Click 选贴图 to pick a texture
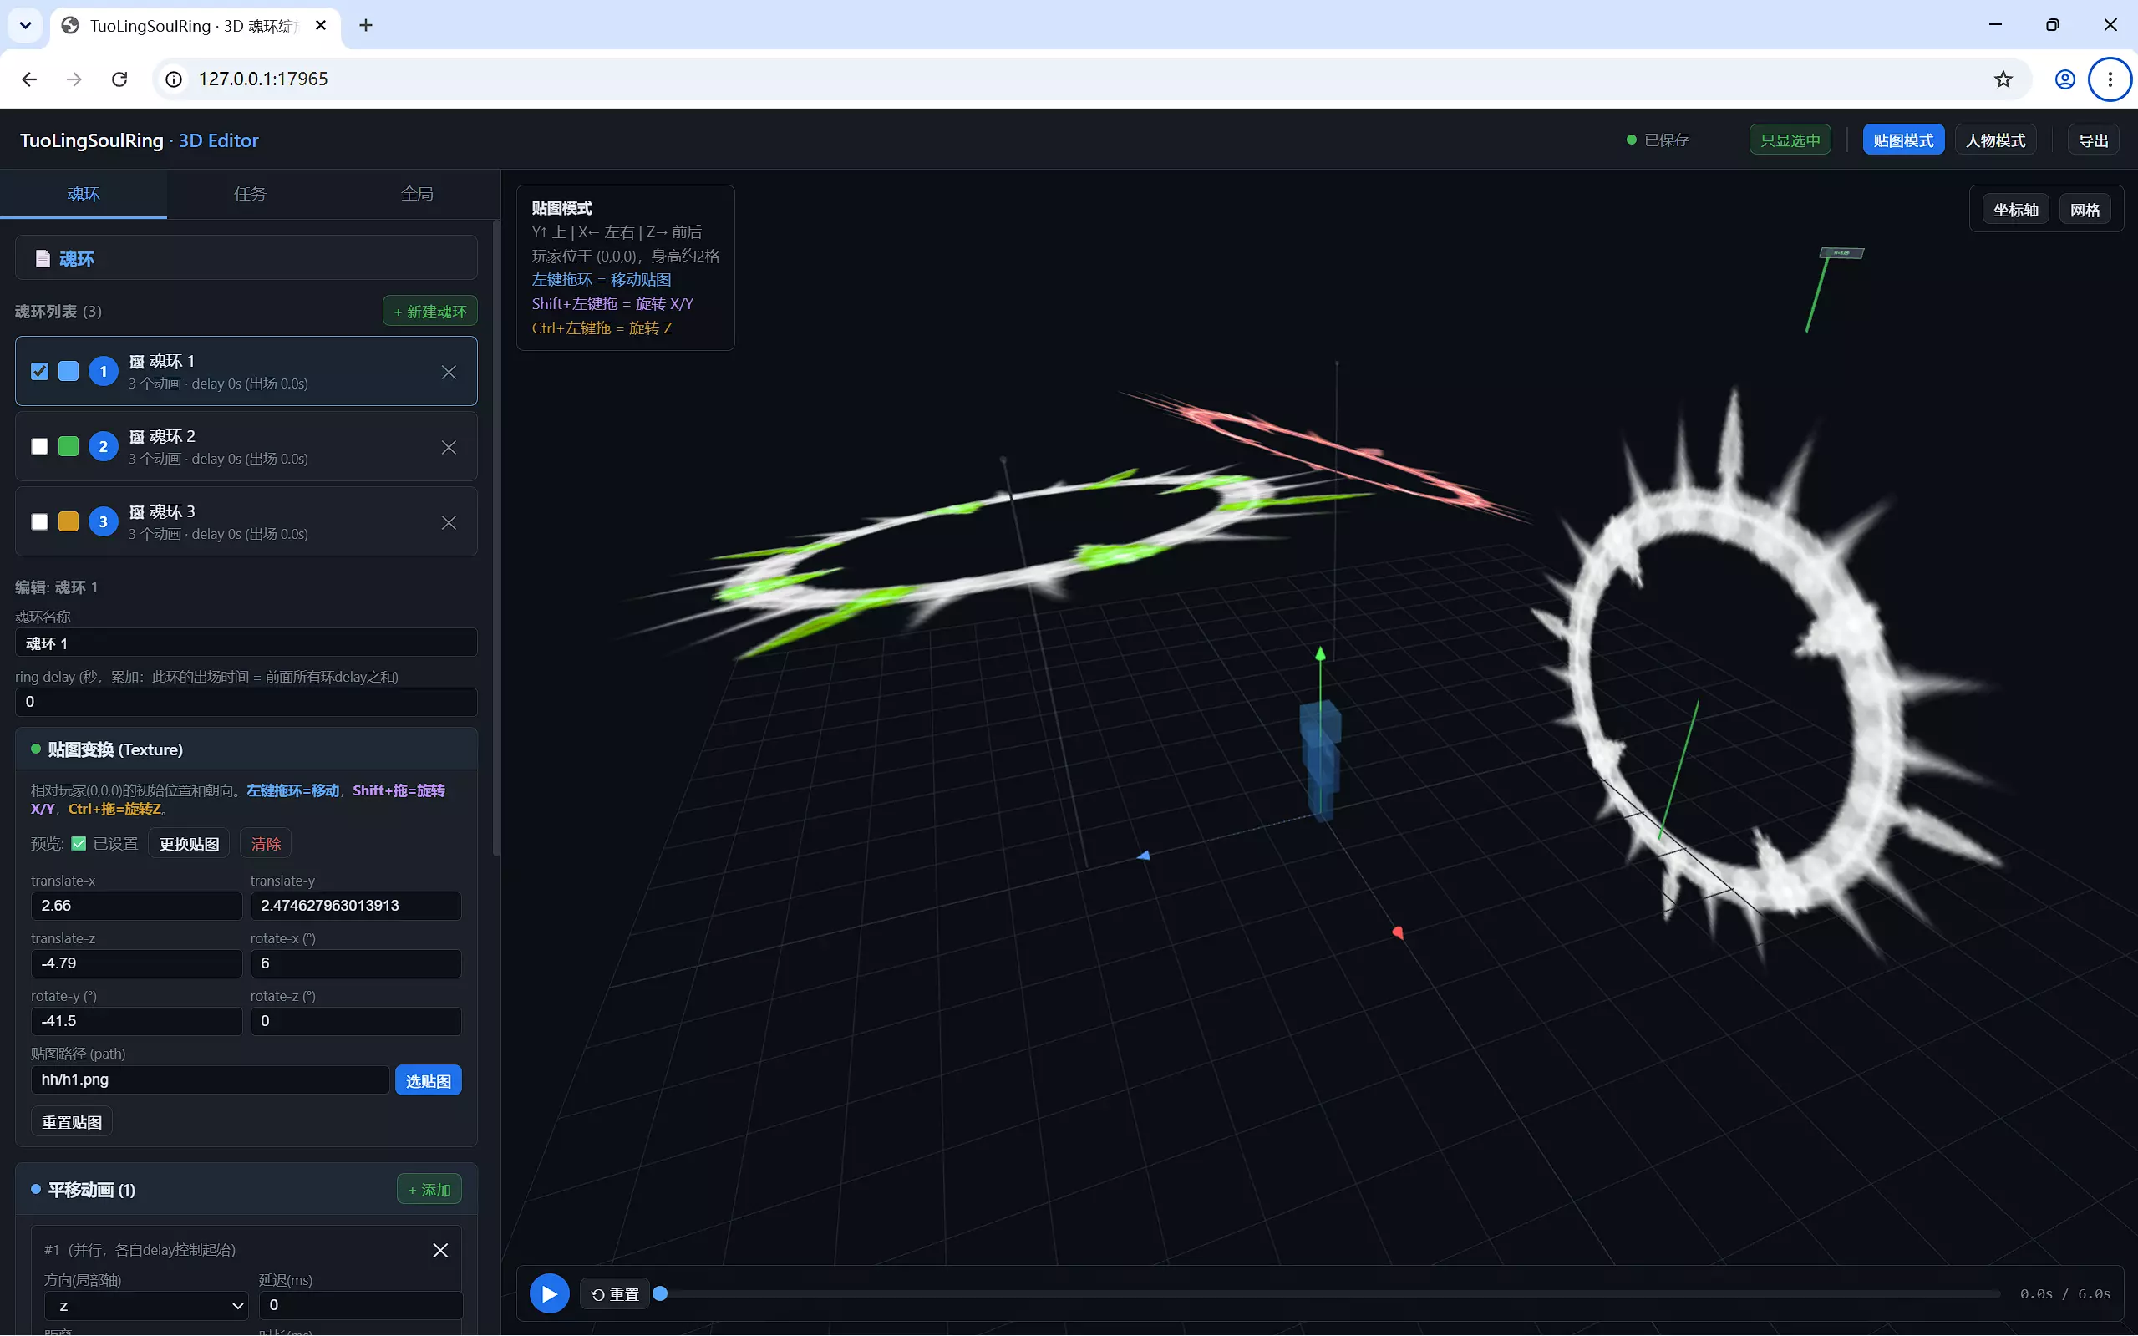This screenshot has width=2138, height=1336. (429, 1080)
